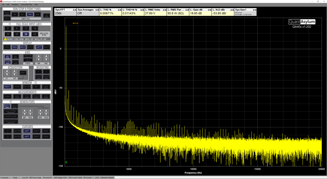Enable the MULTITONE generator

click(11, 111)
